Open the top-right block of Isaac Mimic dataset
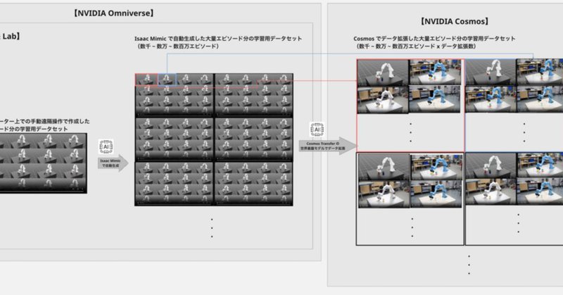 [x=253, y=95]
